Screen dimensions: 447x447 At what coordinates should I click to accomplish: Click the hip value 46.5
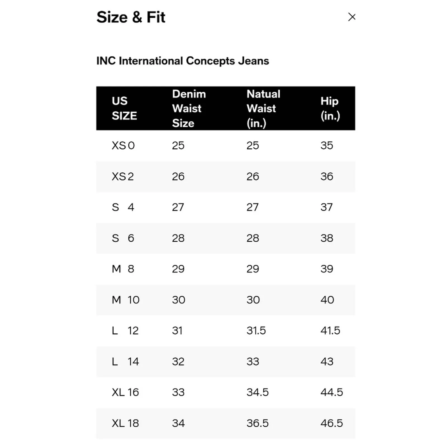click(x=332, y=423)
